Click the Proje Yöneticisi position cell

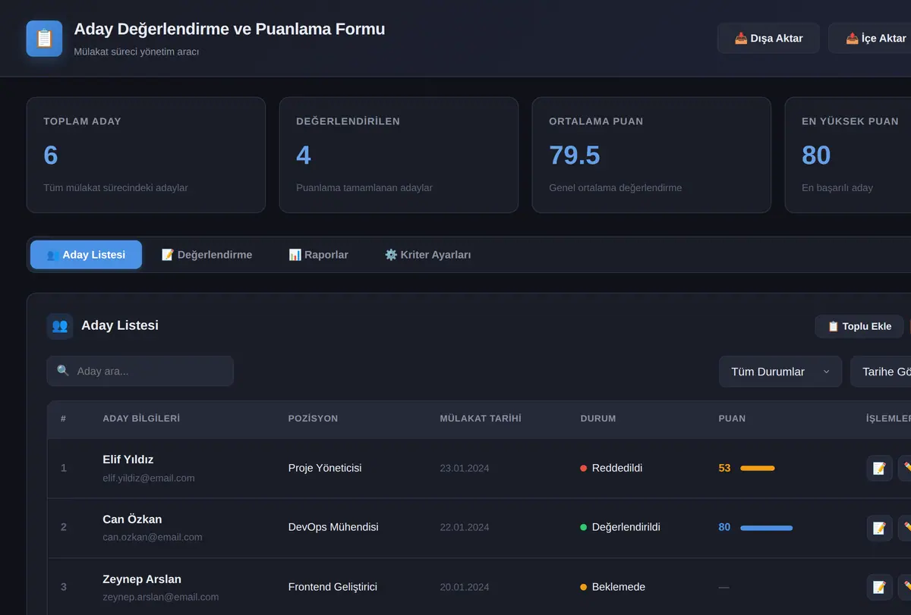(325, 468)
